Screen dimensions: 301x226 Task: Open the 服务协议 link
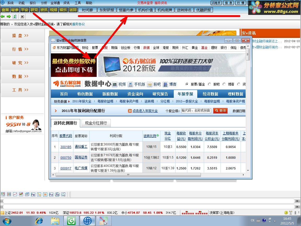[78, 24]
